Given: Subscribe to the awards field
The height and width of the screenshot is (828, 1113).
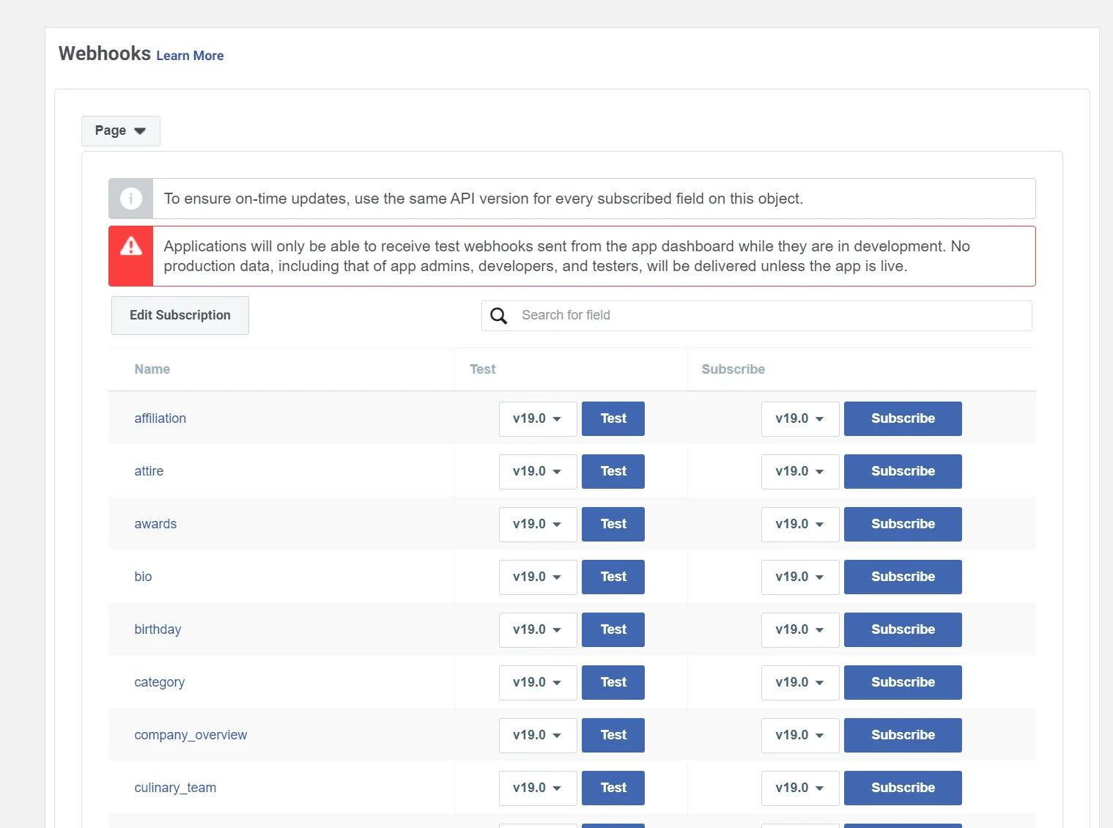Looking at the screenshot, I should click(903, 525).
